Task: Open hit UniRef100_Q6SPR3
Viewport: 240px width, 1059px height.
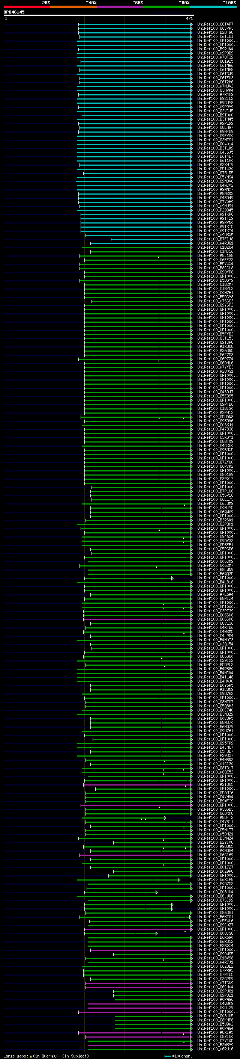Action: 215,29
